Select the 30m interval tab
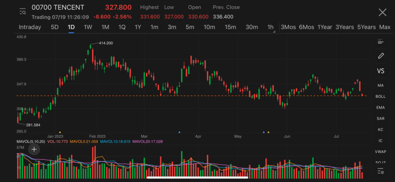Screen dimensions: 395x182 coord(252,27)
